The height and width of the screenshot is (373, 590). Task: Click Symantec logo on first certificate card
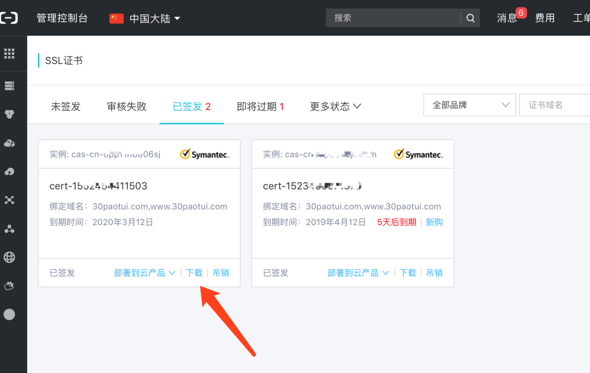pos(205,154)
